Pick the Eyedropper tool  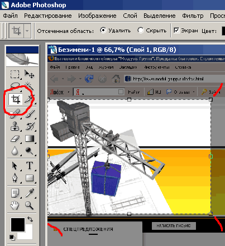(x=30, y=193)
